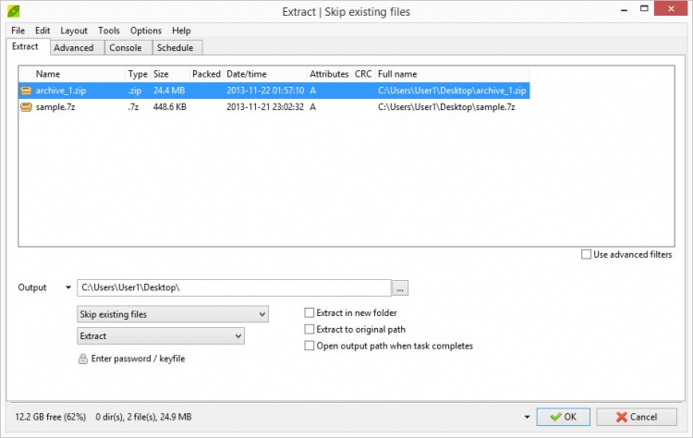The height and width of the screenshot is (438, 693).
Task: Click the 0 dir(s), 2 file(s), 24.9 MB status
Action: [143, 417]
